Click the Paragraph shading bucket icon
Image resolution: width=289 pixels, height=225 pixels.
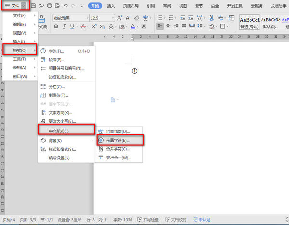coord(212,26)
